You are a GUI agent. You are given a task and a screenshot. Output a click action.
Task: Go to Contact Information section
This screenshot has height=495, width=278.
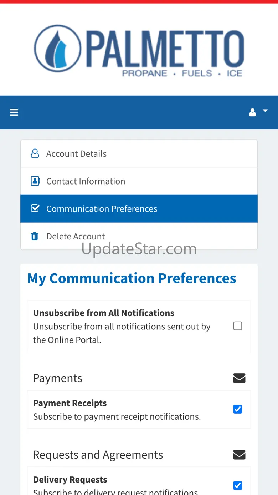pyautogui.click(x=86, y=181)
